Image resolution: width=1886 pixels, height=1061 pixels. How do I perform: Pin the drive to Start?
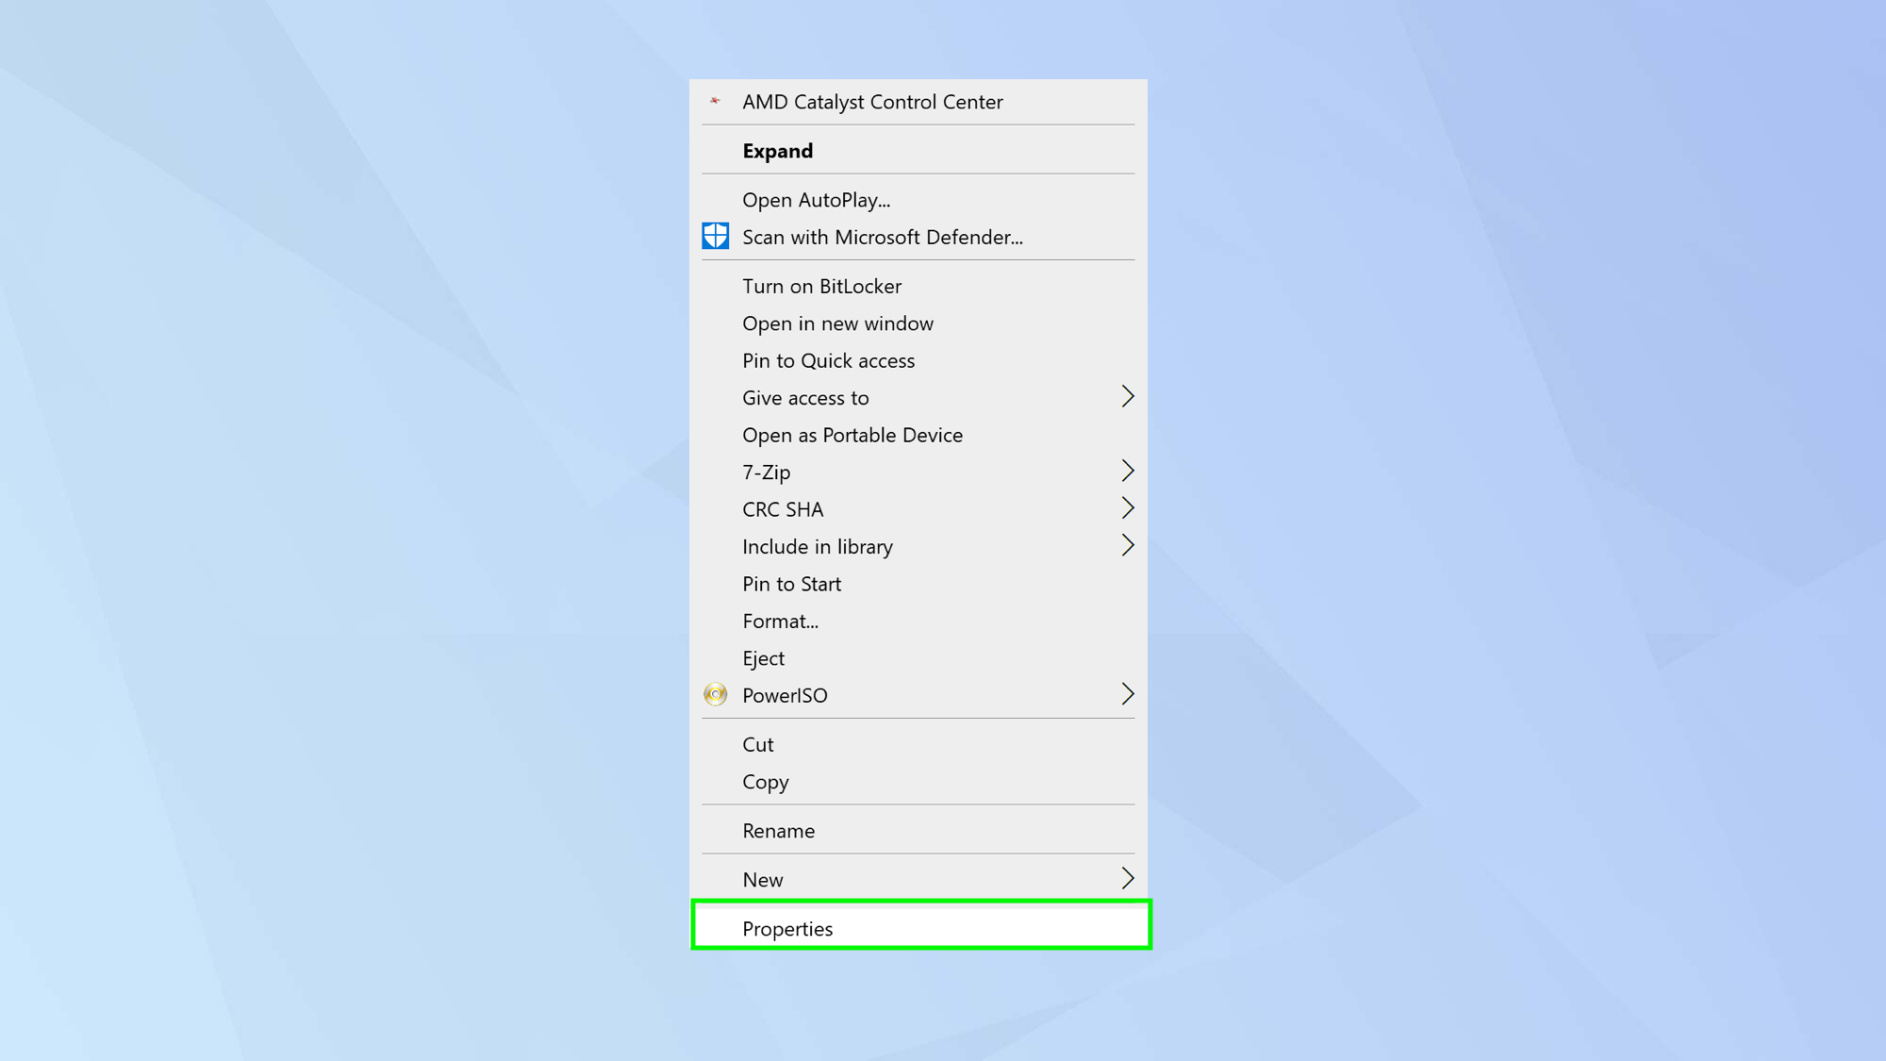pos(791,584)
